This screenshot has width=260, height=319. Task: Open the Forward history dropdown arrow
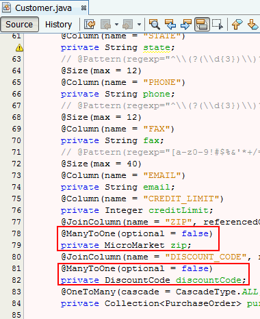pyautogui.click(x=139, y=24)
